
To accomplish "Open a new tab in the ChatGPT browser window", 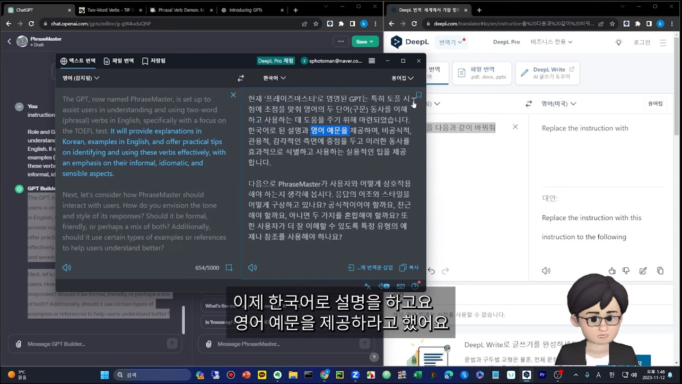I will coord(295,10).
